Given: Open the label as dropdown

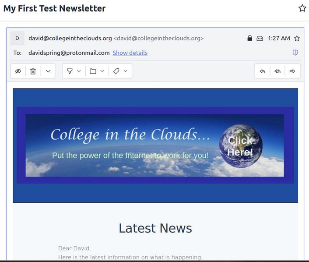Looking at the screenshot, I should coord(120,71).
